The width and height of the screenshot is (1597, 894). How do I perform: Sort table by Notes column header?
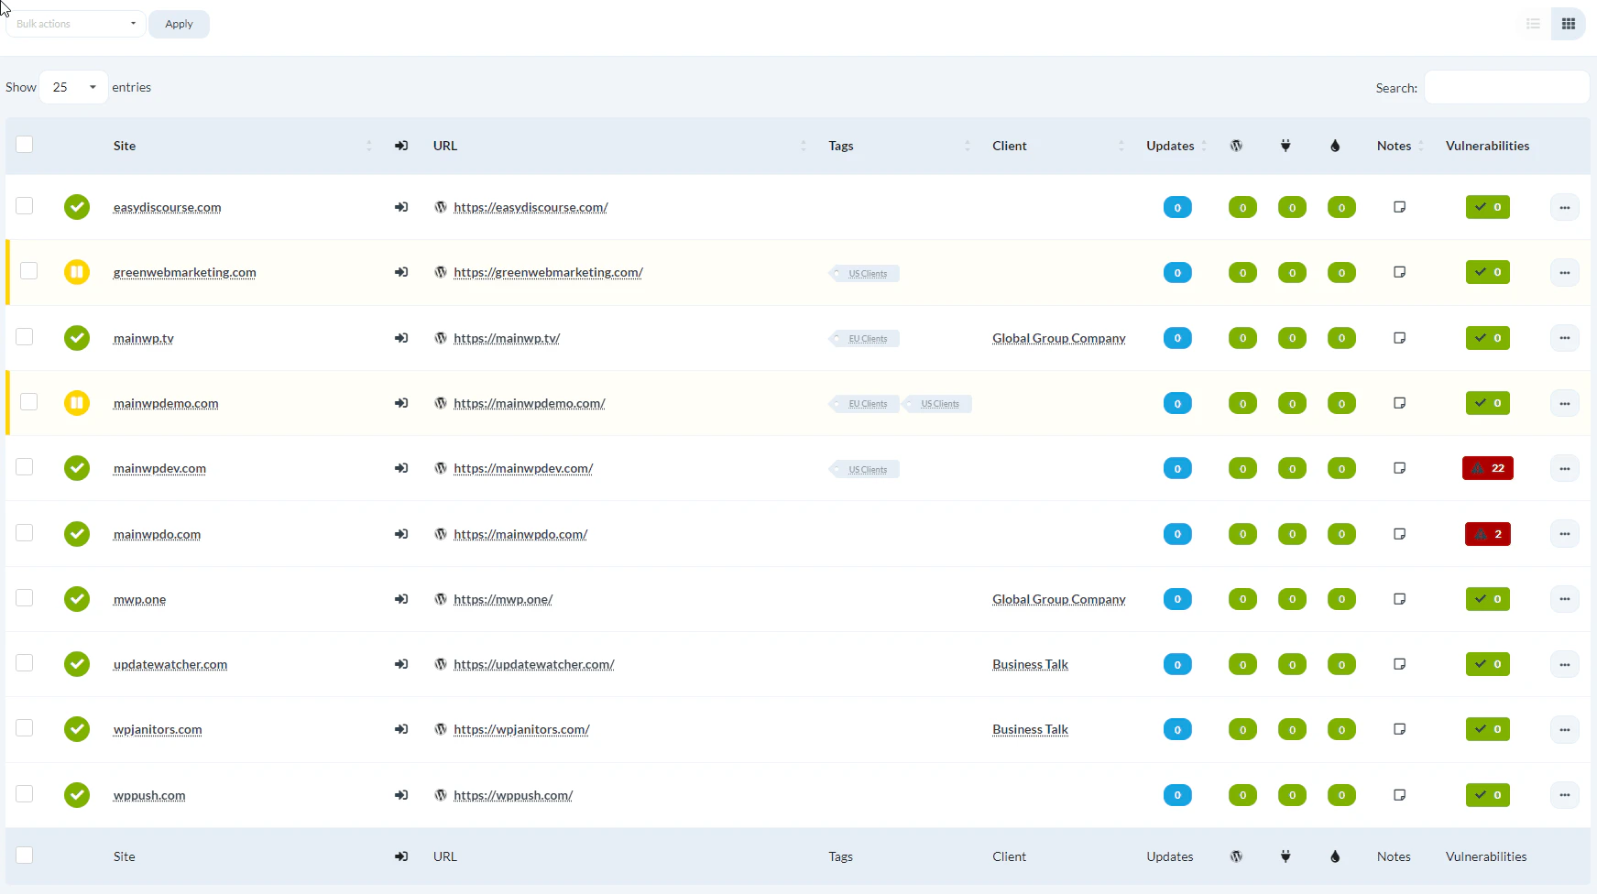pos(1394,146)
